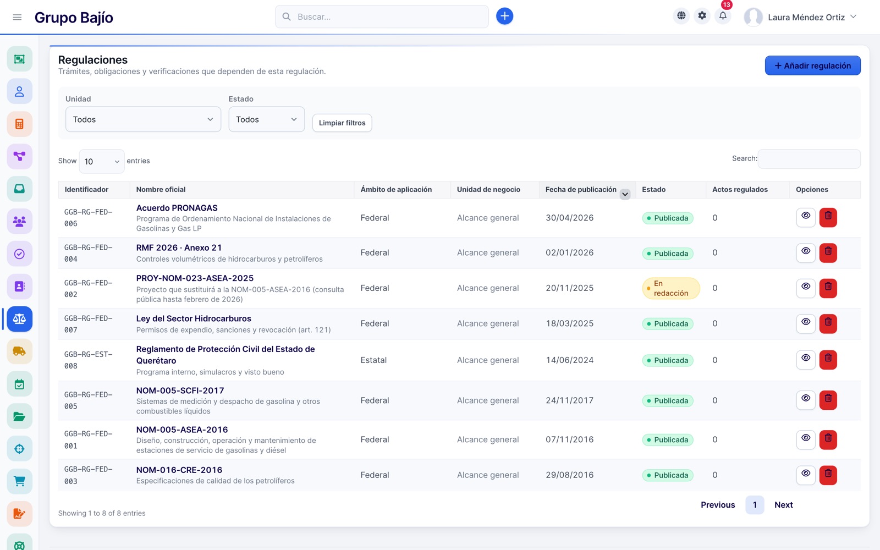Click Añadir regulación button

(x=812, y=65)
